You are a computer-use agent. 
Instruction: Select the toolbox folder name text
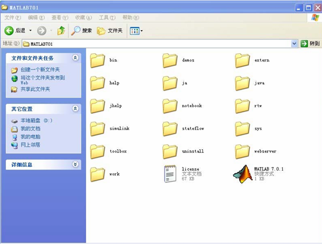[x=118, y=151]
